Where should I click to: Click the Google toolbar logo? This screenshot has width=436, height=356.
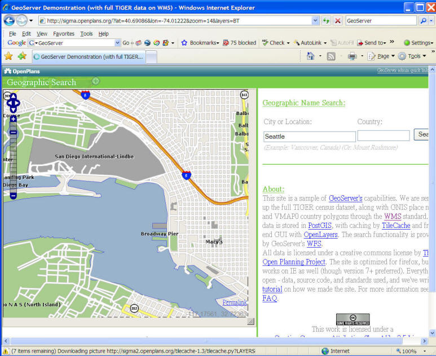click(17, 43)
